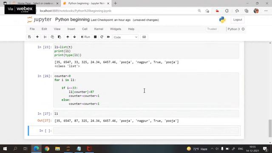This screenshot has width=272, height=153.
Task: Click the Logout button
Action: click(238, 20)
